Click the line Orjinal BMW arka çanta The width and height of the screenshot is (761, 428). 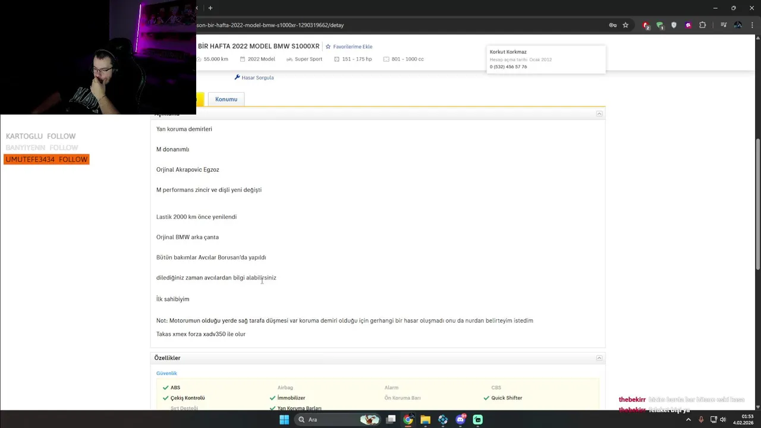coord(187,237)
